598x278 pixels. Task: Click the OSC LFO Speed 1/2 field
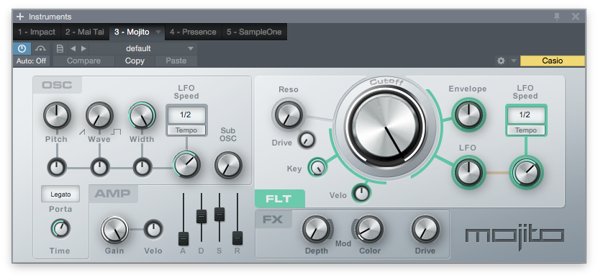186,115
